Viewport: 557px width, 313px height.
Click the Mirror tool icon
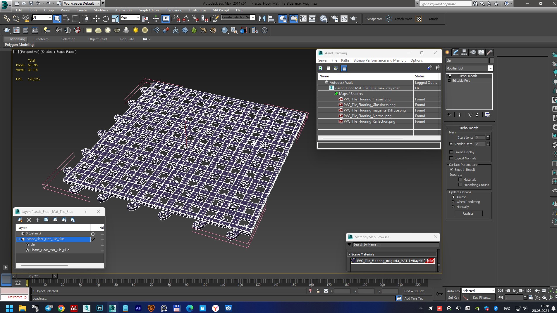point(262,19)
